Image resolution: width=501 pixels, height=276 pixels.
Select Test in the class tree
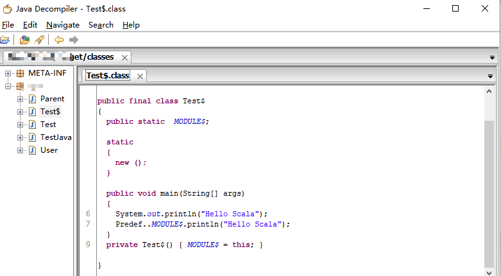(48, 125)
